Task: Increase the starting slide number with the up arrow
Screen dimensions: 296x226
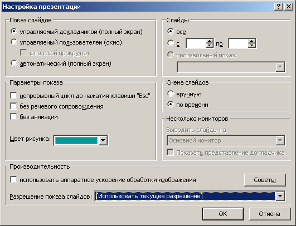Action: tap(210, 41)
